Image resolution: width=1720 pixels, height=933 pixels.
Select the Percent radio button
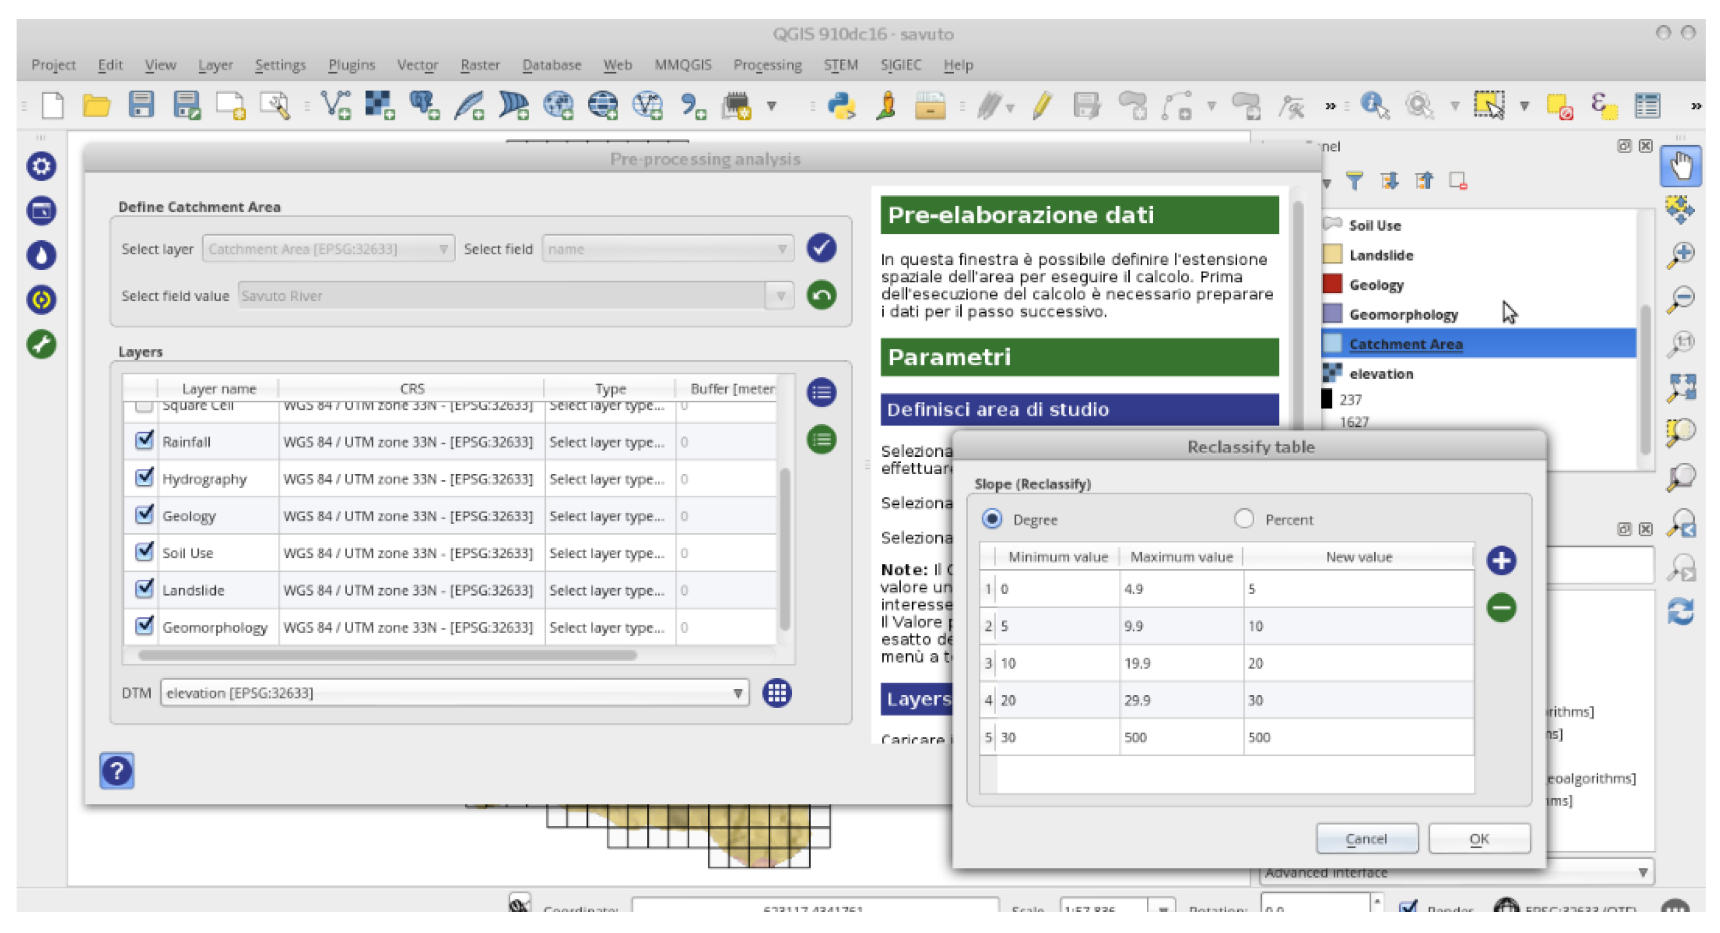pyautogui.click(x=1243, y=519)
